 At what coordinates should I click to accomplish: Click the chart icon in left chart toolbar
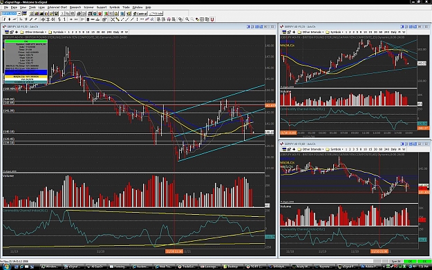click(7, 32)
